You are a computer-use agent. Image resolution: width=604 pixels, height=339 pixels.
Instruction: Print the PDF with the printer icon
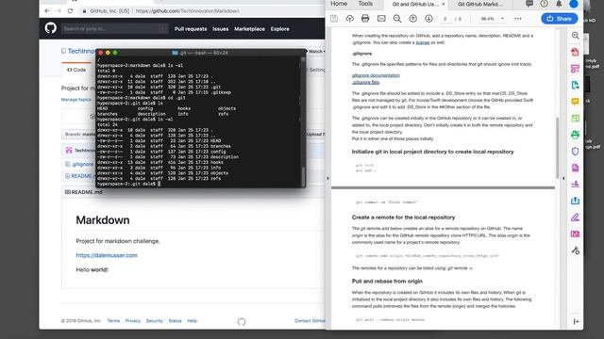365,19
